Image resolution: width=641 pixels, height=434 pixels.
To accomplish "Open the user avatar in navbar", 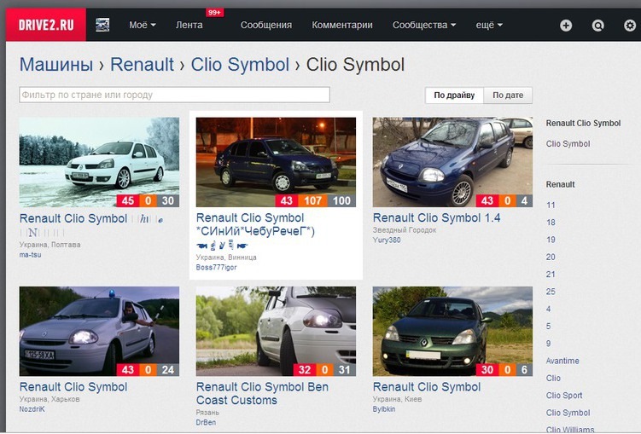I will coord(102,25).
